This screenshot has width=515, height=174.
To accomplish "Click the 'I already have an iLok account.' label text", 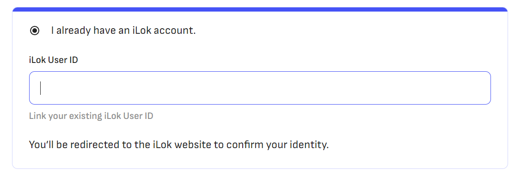I will click(x=123, y=31).
